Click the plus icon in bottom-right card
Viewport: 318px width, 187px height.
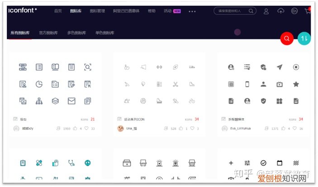tap(231, 163)
